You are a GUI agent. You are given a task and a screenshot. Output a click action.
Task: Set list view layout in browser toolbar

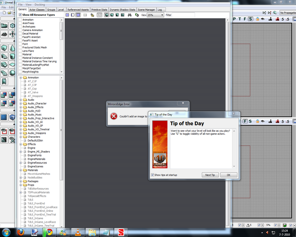pos(68,15)
